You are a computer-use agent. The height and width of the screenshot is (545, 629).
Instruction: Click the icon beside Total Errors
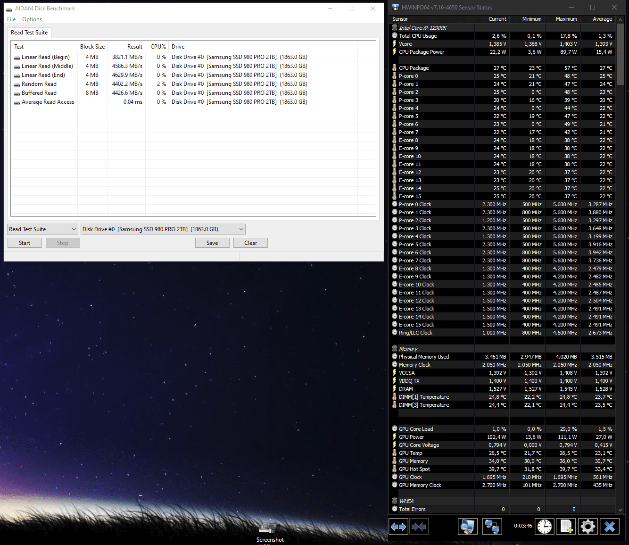(395, 509)
